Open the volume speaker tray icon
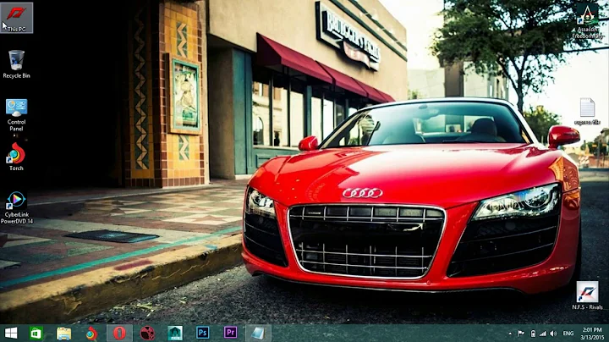The height and width of the screenshot is (342, 609). click(553, 334)
